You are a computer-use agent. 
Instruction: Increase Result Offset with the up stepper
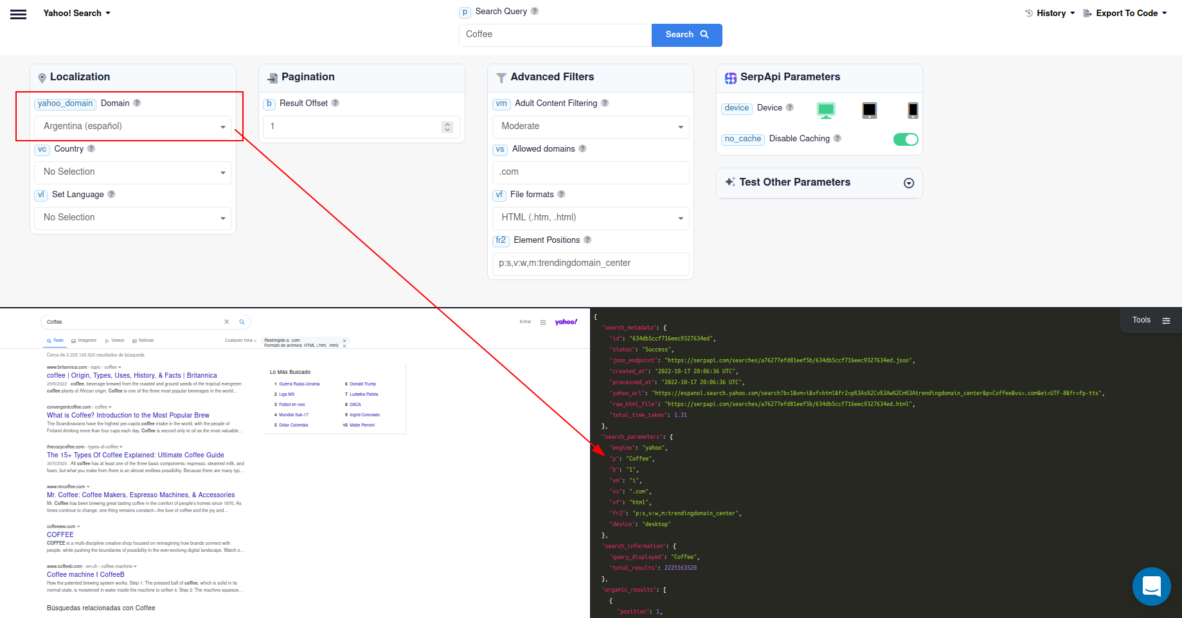click(447, 123)
